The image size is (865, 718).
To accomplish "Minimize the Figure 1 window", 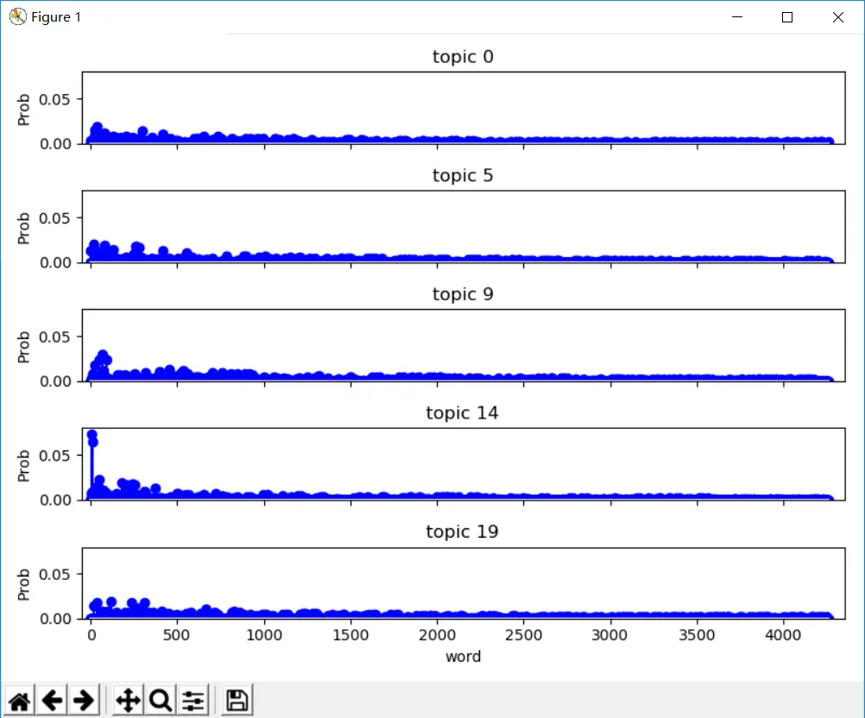I will [x=737, y=17].
